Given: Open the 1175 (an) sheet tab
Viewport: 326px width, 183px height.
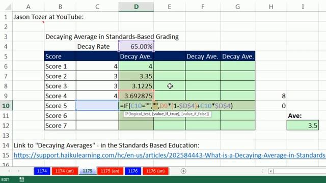Looking at the screenshot, I should (110, 171).
